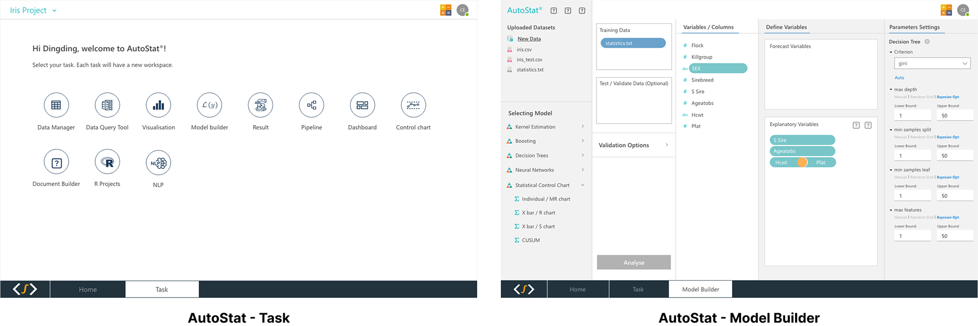This screenshot has height=326, width=978.
Task: Click calculator icon in the Task screen header
Action: coord(446,10)
